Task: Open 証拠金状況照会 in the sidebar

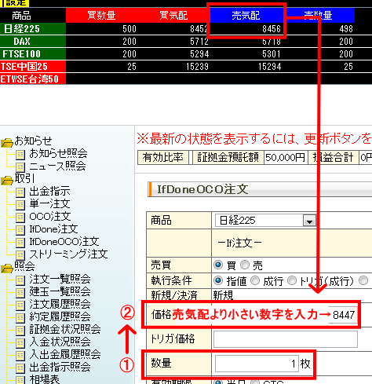Action: click(65, 329)
